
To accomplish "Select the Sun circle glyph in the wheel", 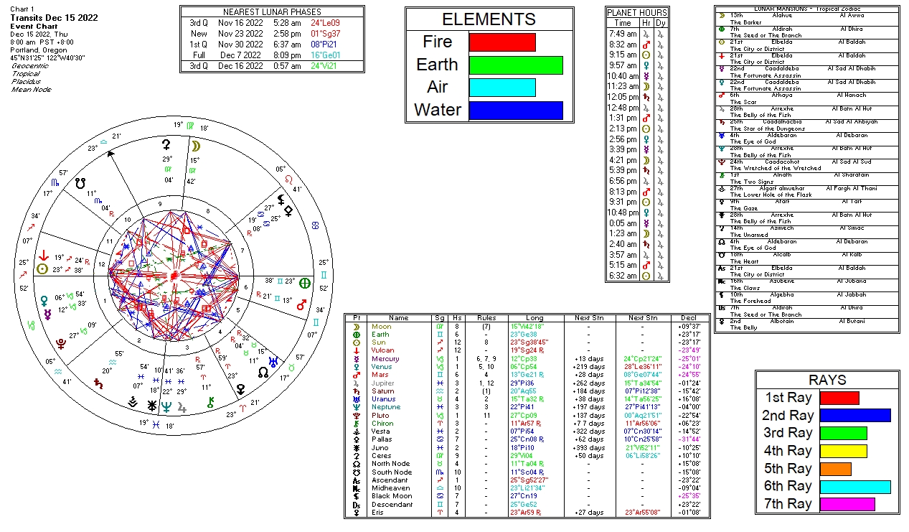I will 43,269.
